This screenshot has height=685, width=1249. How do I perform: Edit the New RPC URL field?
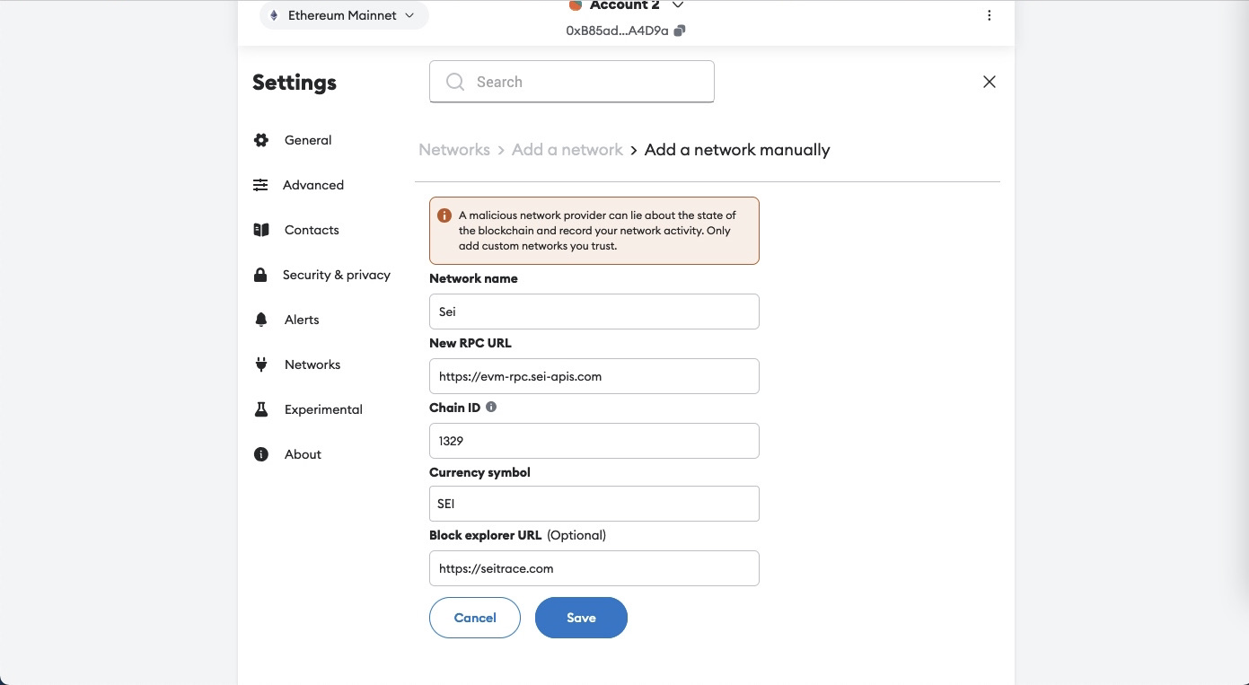click(x=594, y=376)
